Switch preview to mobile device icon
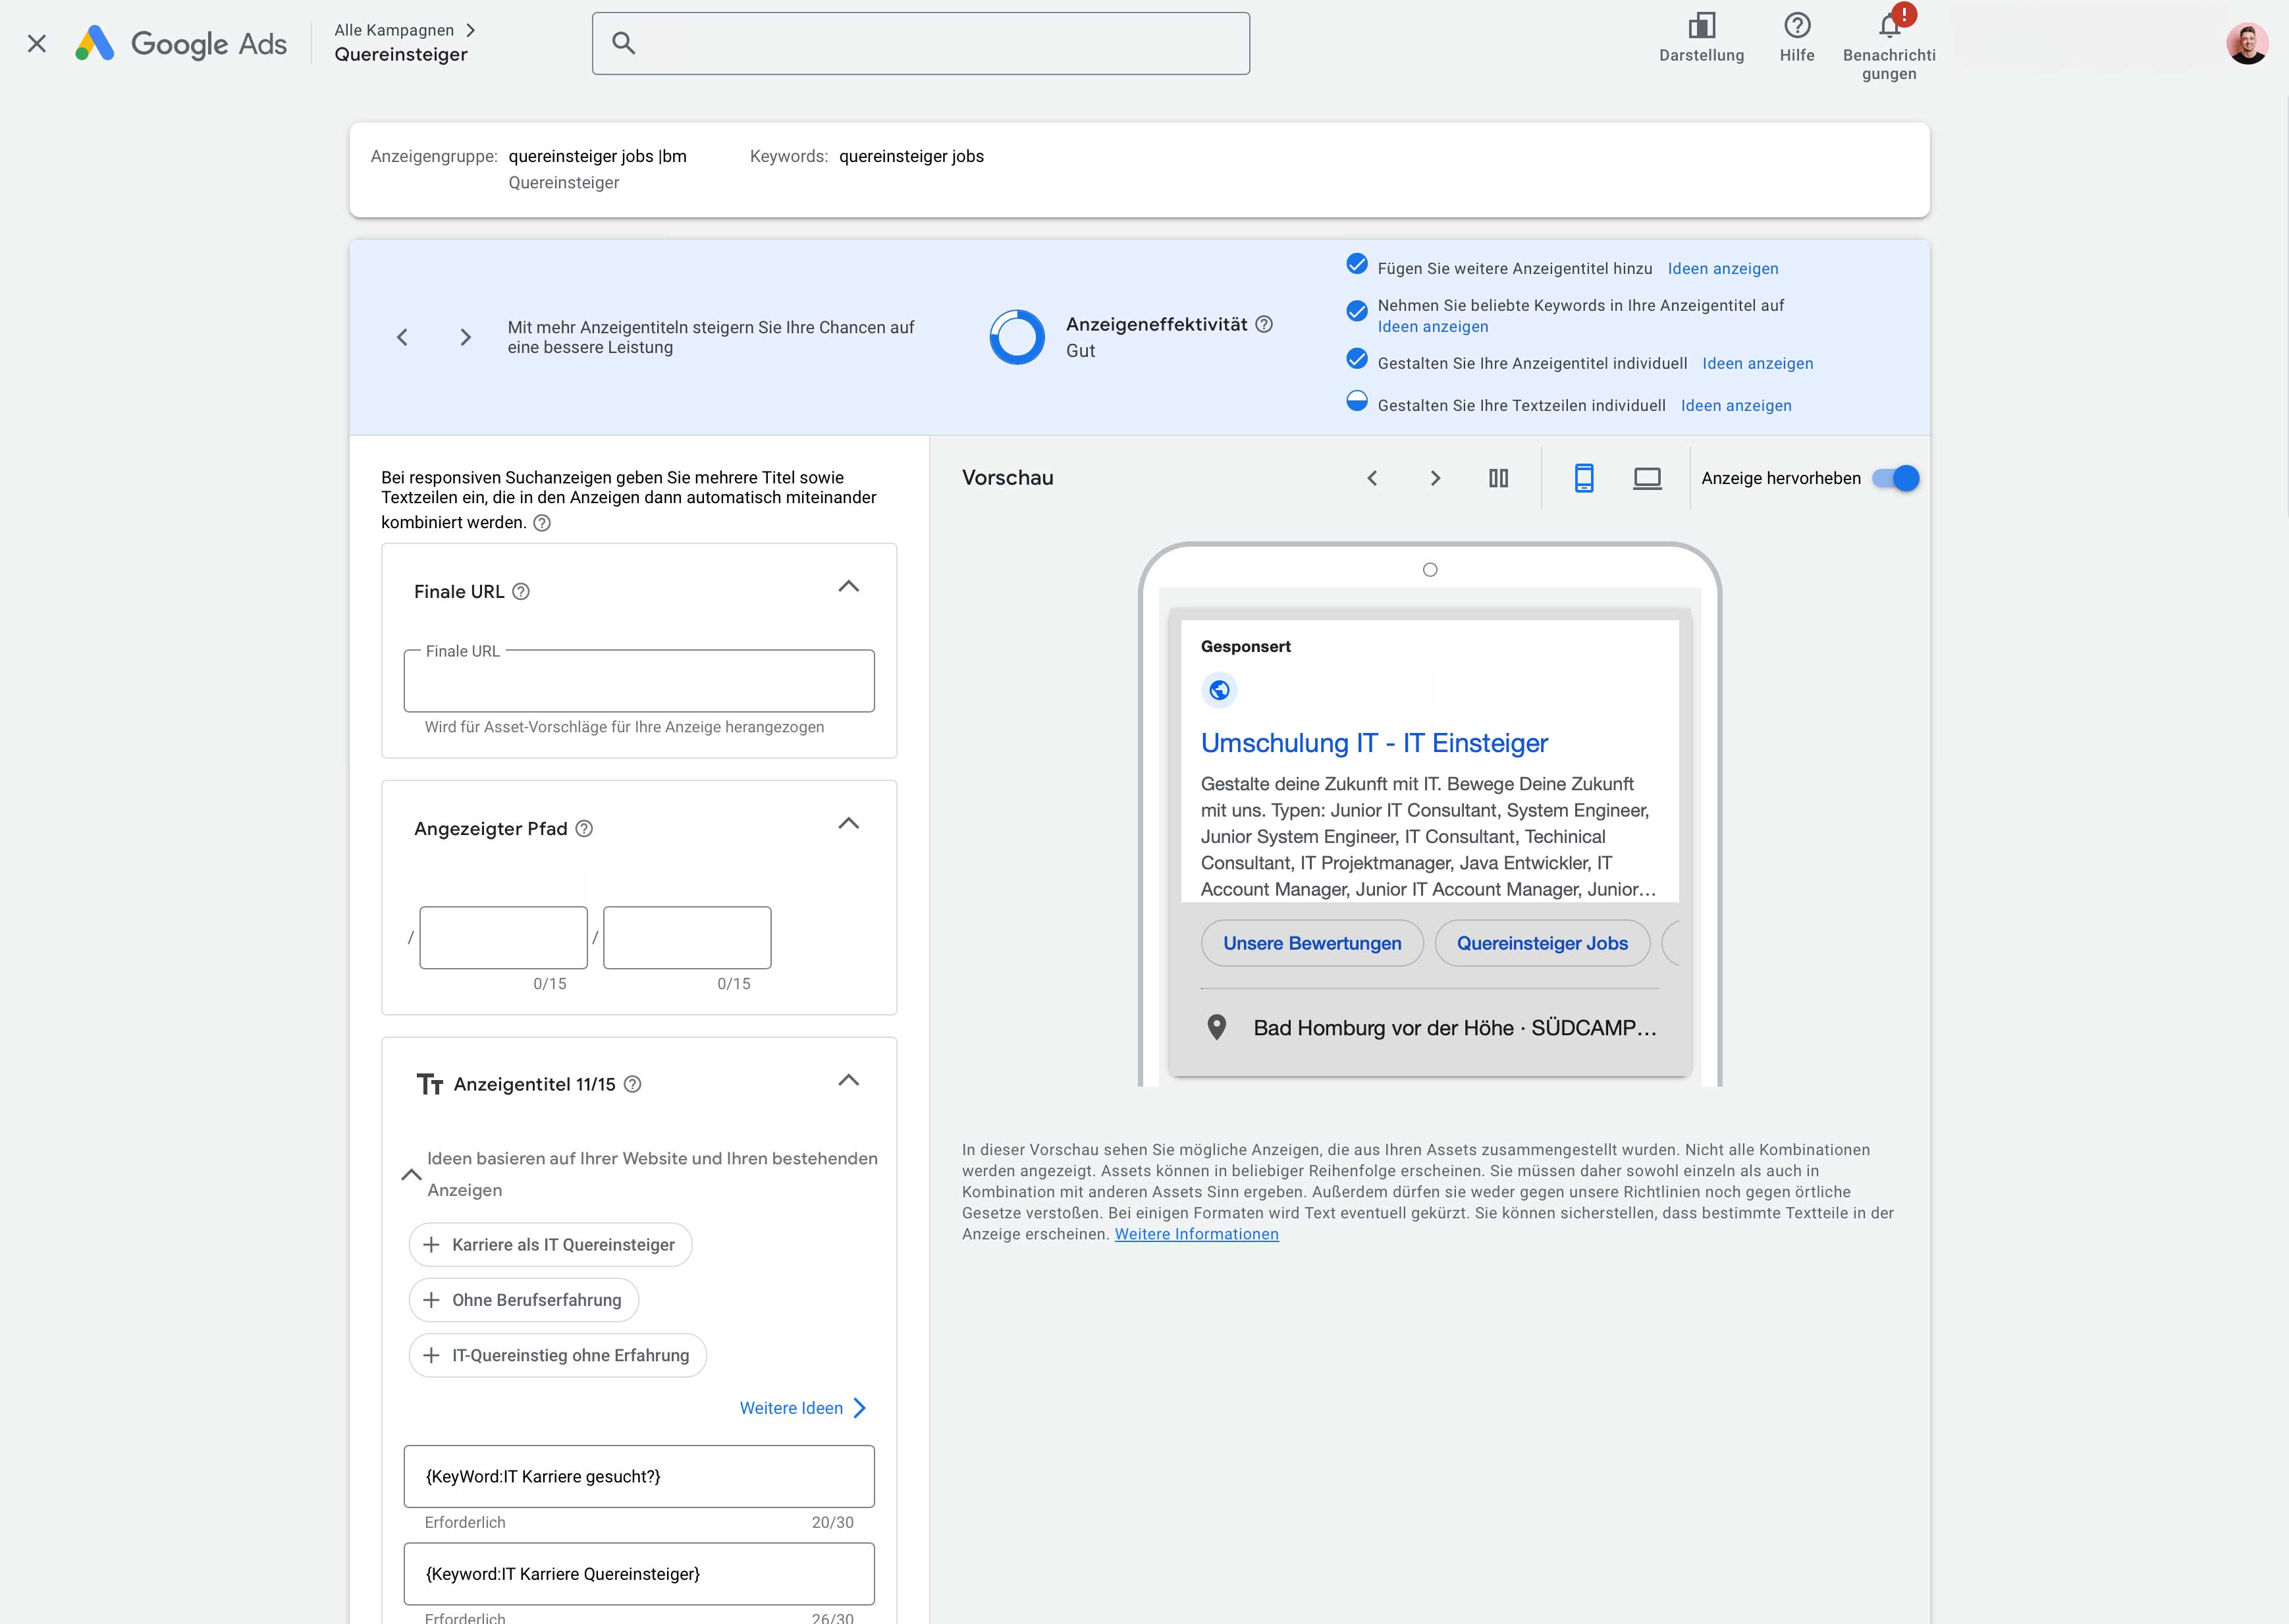Image resolution: width=2289 pixels, height=1624 pixels. (1584, 478)
